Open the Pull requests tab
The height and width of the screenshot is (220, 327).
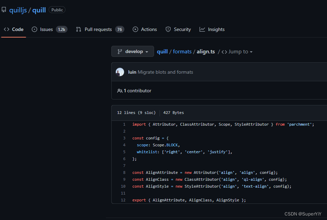(100, 29)
